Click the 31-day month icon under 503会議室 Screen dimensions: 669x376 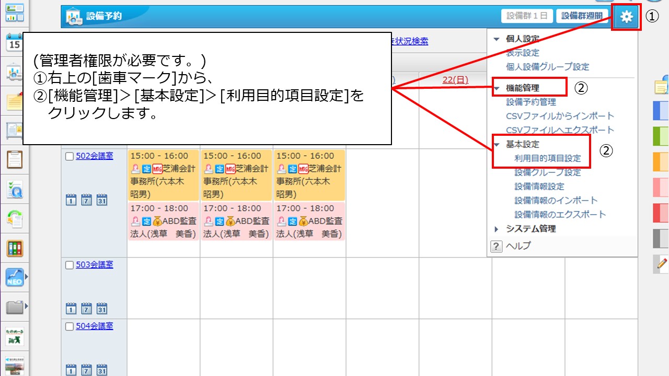click(102, 309)
